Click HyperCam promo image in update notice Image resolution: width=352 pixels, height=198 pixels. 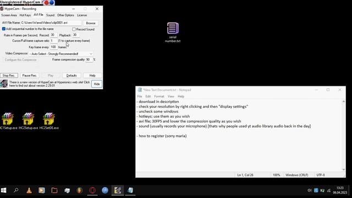4,84
